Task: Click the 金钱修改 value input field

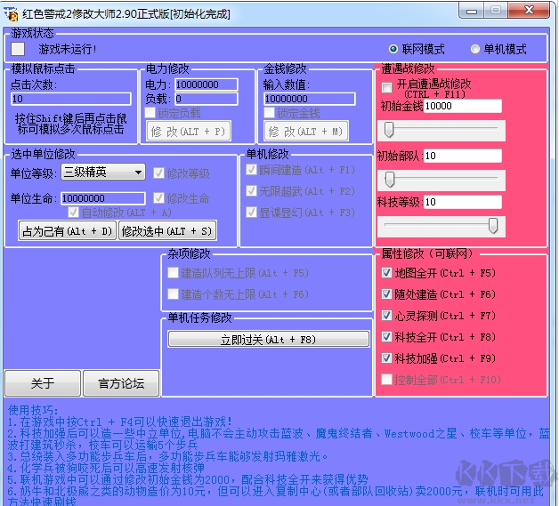Action: point(309,99)
